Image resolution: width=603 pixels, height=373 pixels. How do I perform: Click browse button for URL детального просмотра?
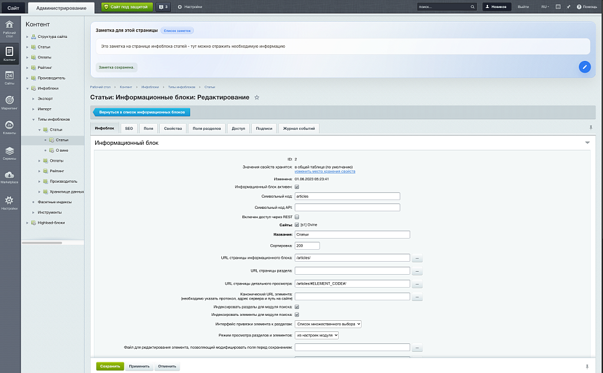pos(417,284)
